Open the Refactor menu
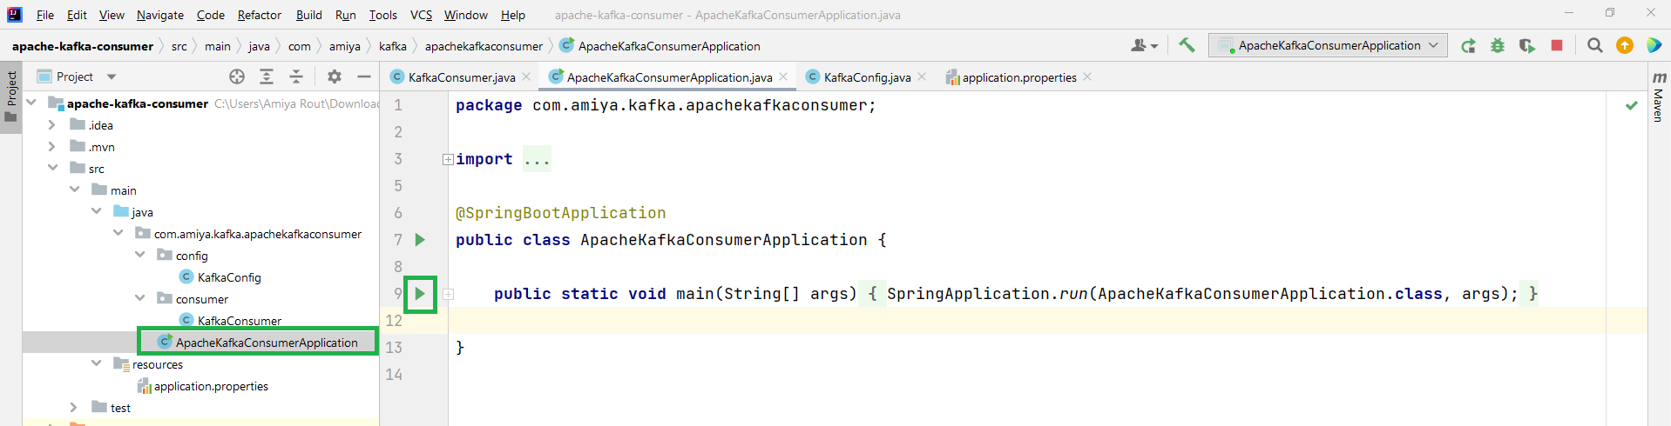The height and width of the screenshot is (426, 1671). click(259, 15)
